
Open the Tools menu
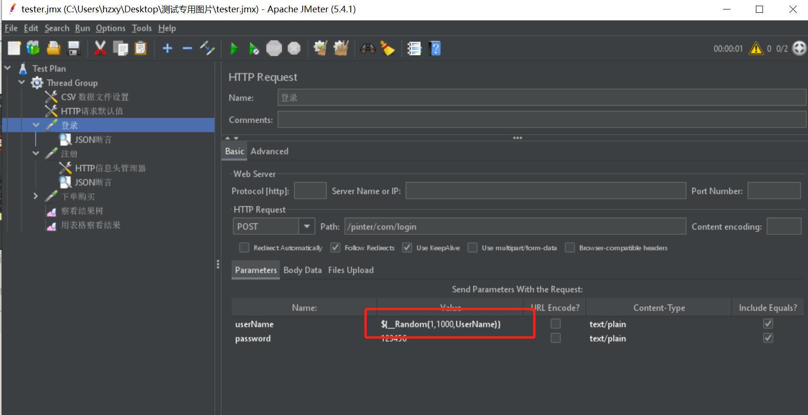pyautogui.click(x=142, y=28)
